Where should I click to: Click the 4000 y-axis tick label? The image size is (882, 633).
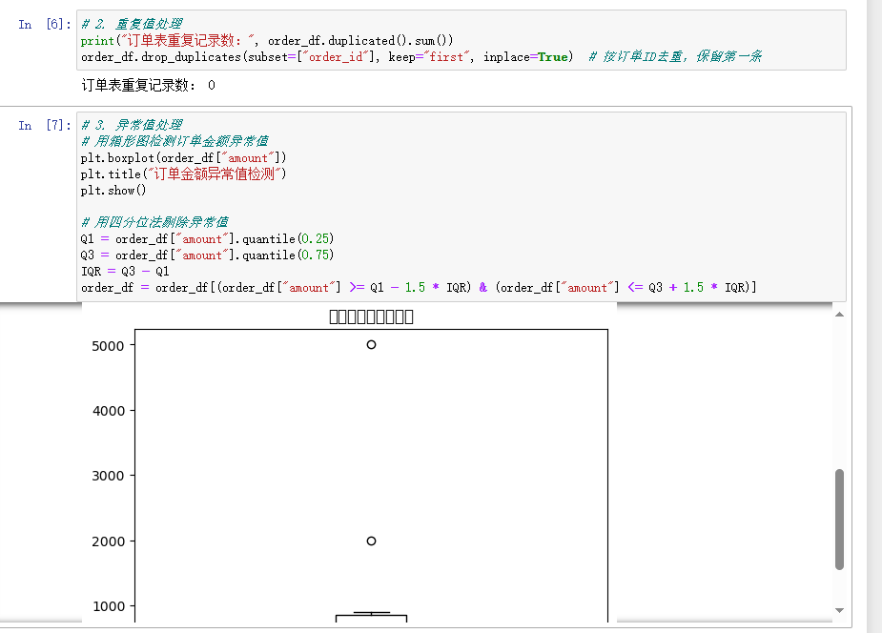108,412
